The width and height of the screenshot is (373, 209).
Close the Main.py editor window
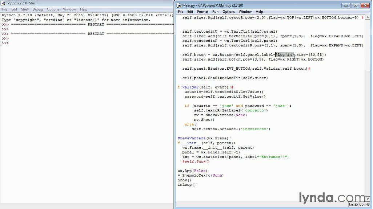coord(365,5)
